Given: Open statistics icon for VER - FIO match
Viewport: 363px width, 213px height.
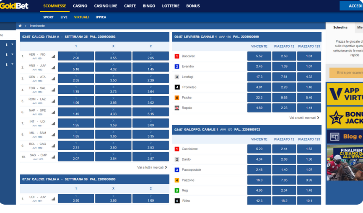Looking at the screenshot, I should 53,56.
